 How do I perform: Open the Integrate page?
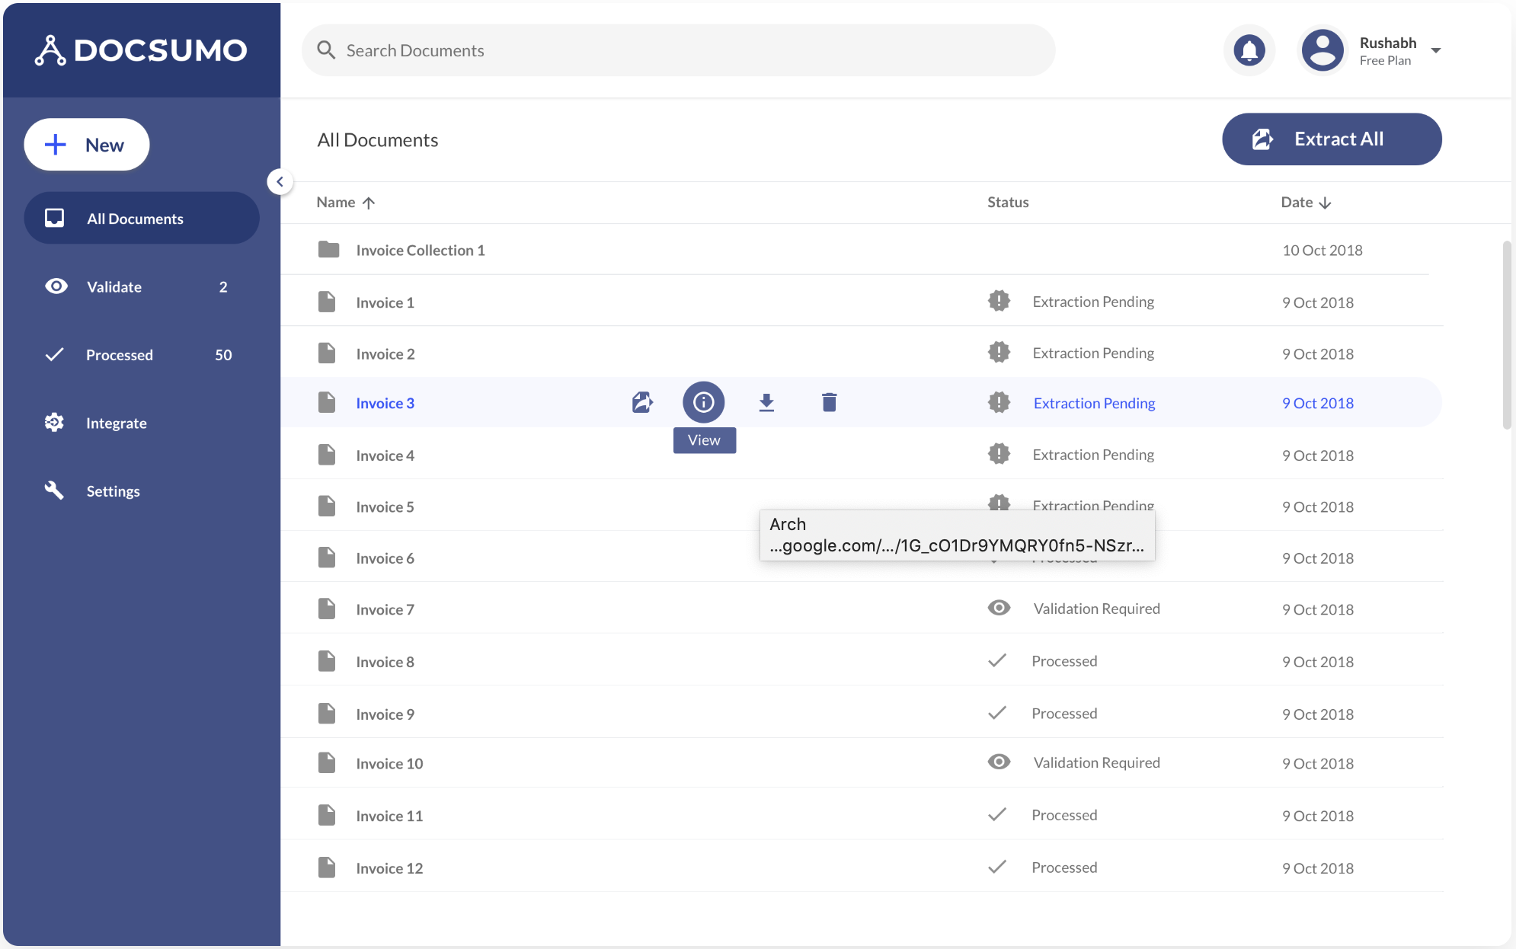tap(116, 423)
